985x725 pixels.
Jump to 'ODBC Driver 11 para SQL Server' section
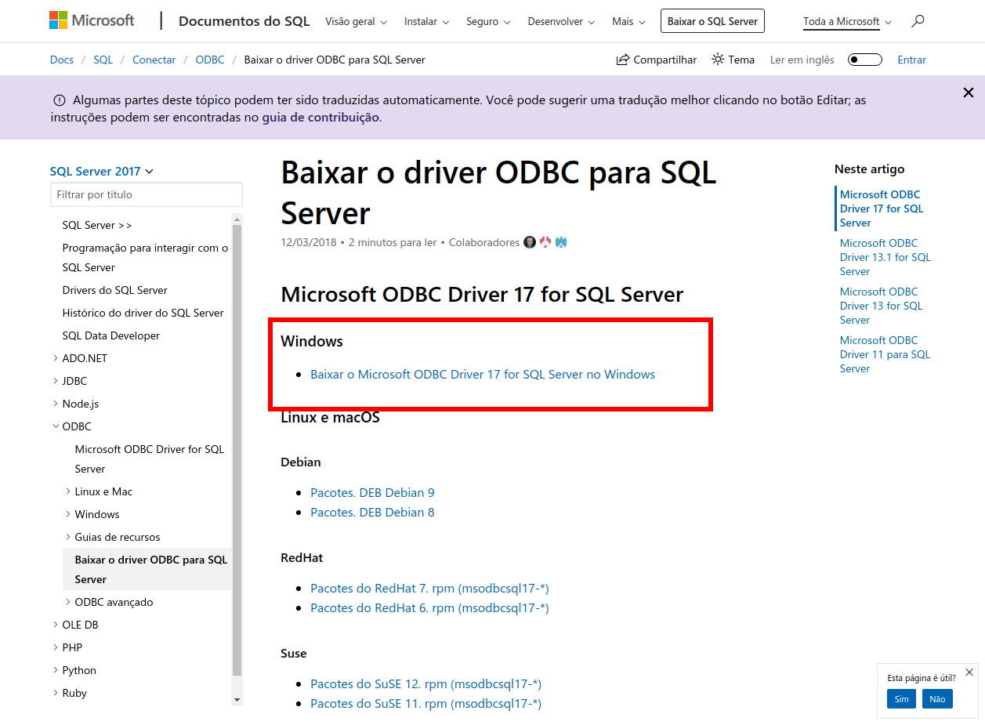(885, 354)
